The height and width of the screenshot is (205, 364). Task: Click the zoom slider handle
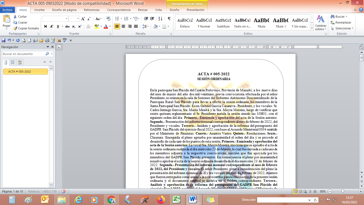pyautogui.click(x=343, y=191)
